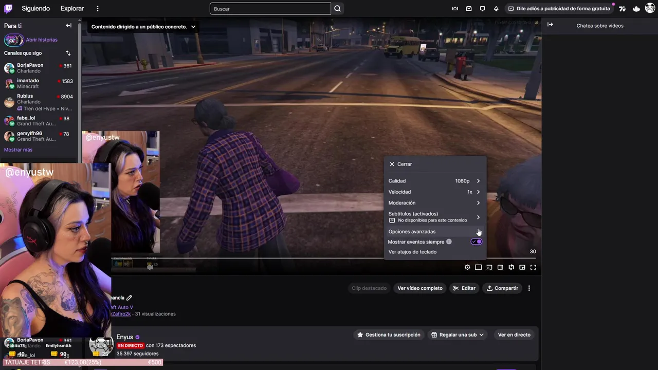The image size is (658, 370).
Task: Expand Velocidad 1x submenu
Action: [x=435, y=192]
